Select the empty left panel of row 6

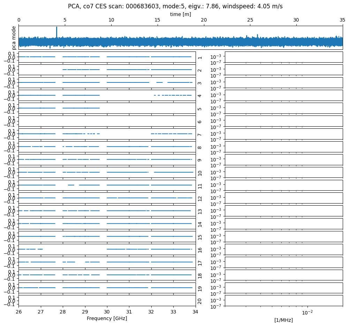click(107, 121)
